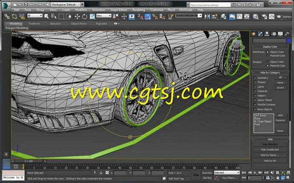Image resolution: width=294 pixels, height=183 pixels.
Task: Enable Lights hide checkbox
Action: coord(255,87)
